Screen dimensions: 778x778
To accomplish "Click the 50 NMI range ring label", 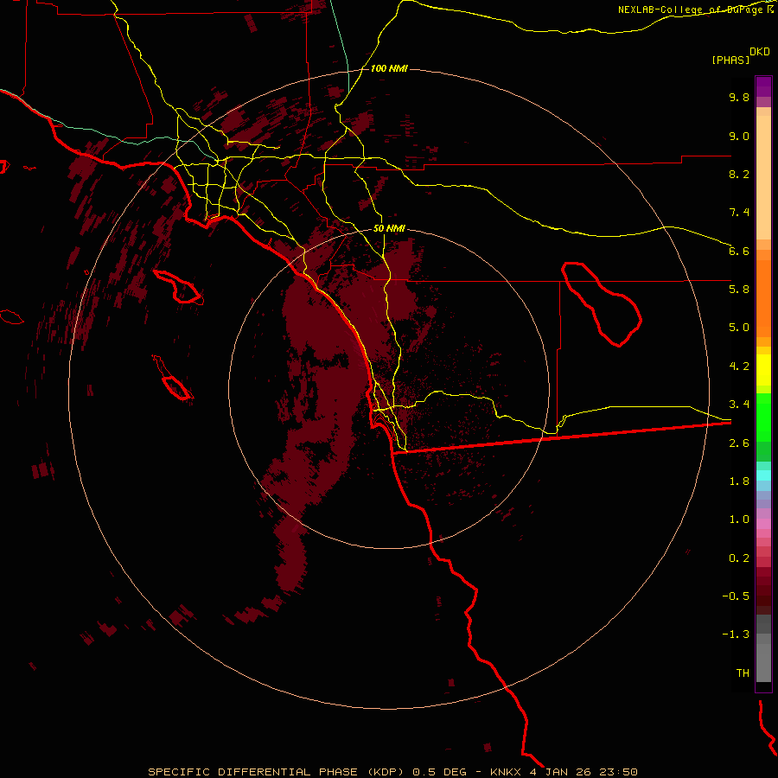I will tap(389, 229).
